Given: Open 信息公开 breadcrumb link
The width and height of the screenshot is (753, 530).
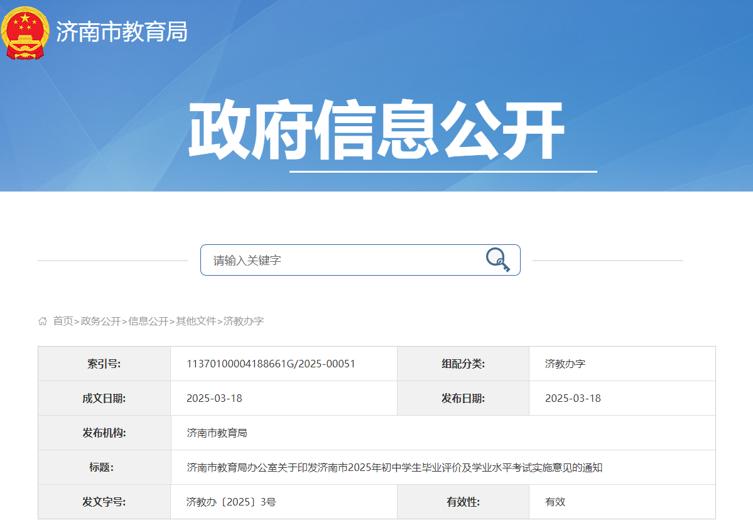Looking at the screenshot, I should (148, 321).
